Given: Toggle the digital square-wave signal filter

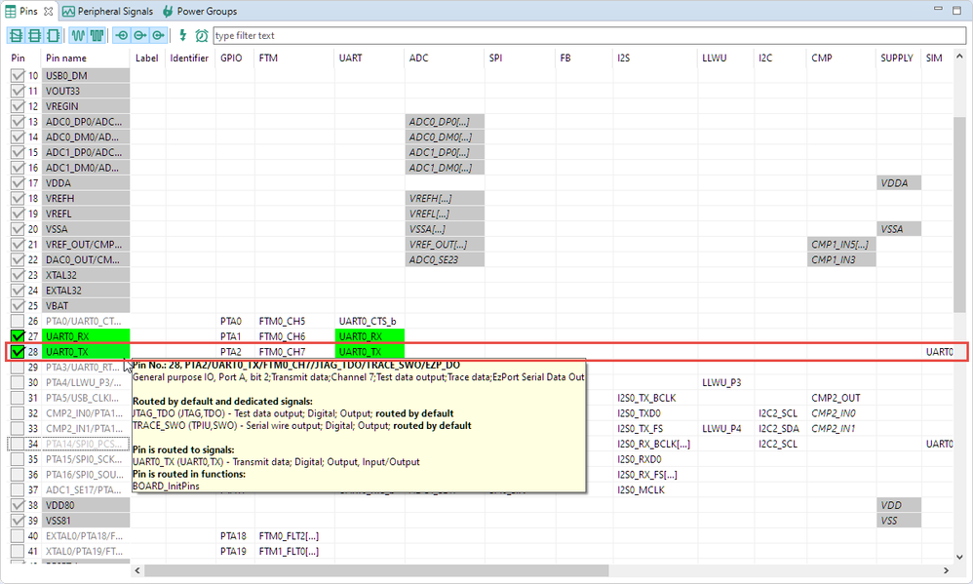Looking at the screenshot, I should point(97,35).
